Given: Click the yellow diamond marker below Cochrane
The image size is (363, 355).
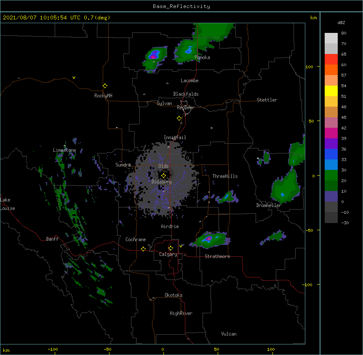Looking at the screenshot, I should (x=143, y=249).
